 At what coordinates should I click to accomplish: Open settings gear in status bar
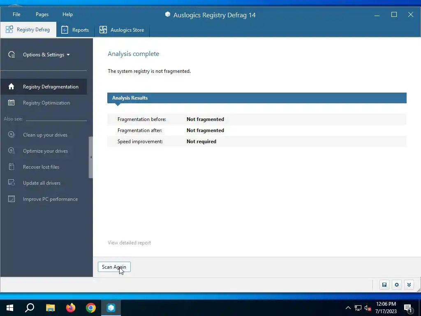click(x=397, y=285)
